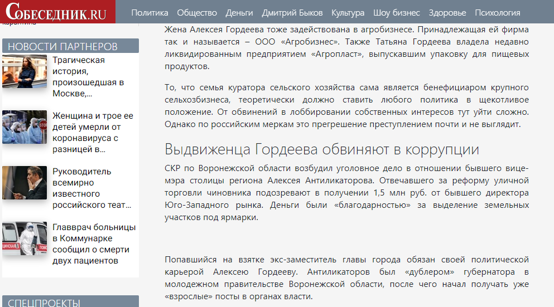Open thumbnail of ambulance and medic
The image size is (554, 307).
pyautogui.click(x=25, y=238)
